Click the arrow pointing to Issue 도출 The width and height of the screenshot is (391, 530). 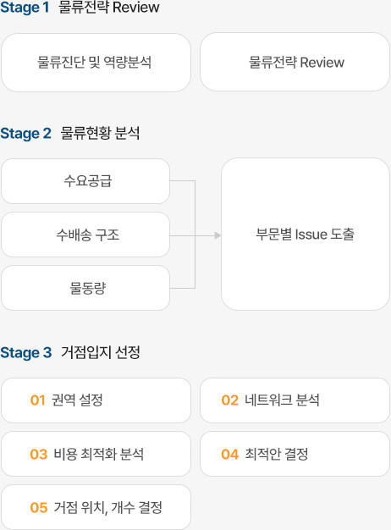218,235
